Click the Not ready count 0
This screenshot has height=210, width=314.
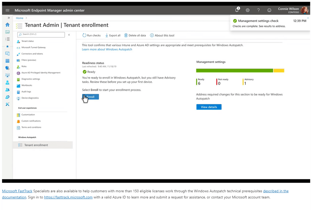pyautogui.click(x=219, y=83)
